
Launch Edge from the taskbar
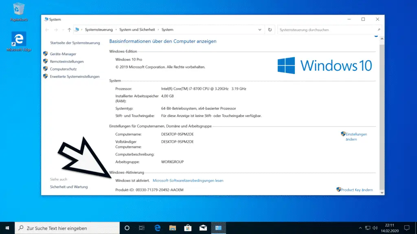158,228
